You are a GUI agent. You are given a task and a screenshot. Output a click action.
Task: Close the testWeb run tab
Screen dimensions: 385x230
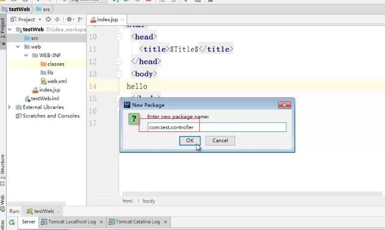[58, 211]
